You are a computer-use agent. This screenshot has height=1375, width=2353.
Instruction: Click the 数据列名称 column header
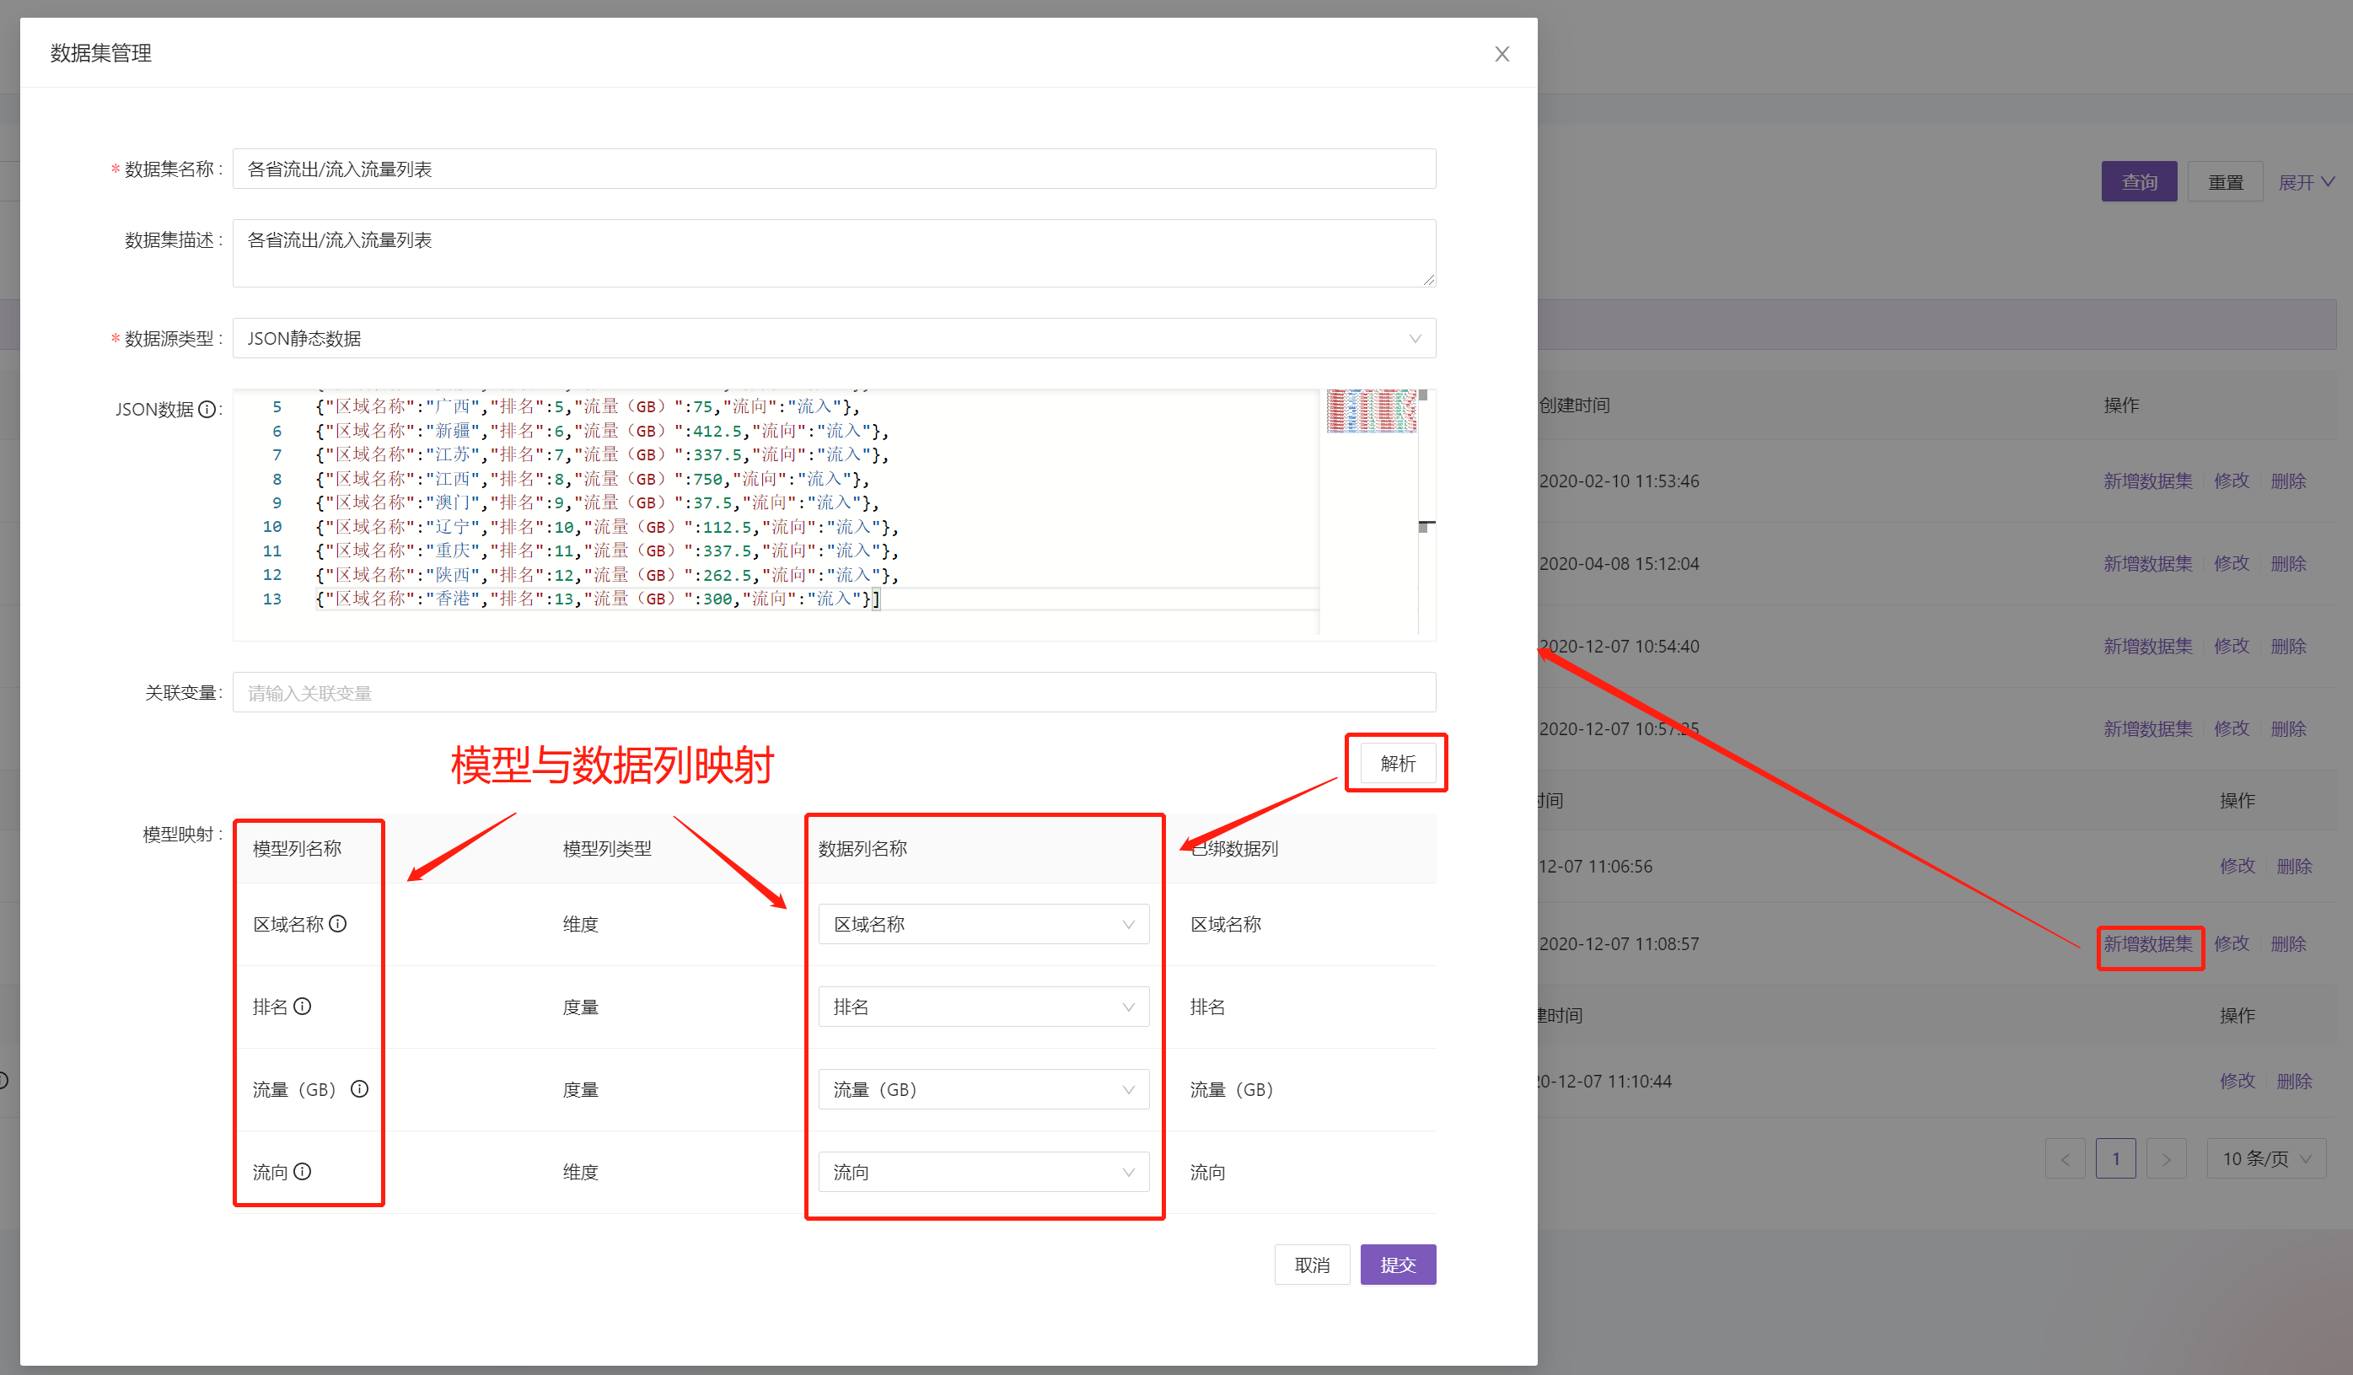coord(862,849)
